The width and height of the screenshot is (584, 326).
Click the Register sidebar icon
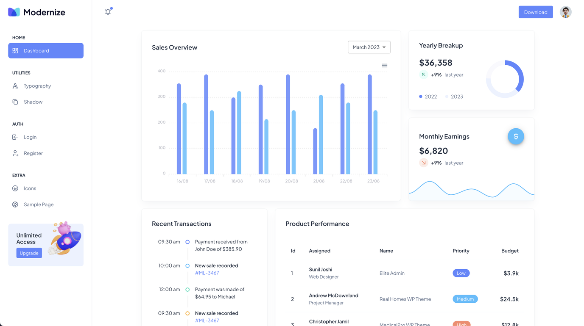(15, 153)
